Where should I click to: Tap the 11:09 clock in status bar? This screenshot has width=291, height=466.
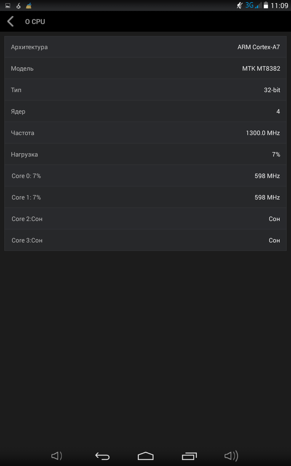pos(279,6)
